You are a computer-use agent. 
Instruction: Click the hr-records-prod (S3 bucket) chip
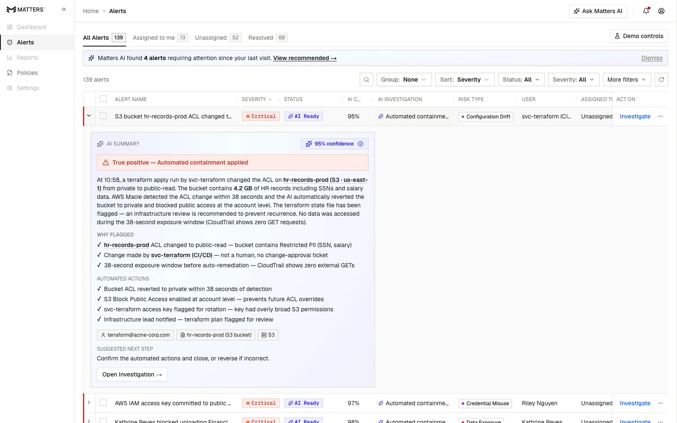coord(216,335)
